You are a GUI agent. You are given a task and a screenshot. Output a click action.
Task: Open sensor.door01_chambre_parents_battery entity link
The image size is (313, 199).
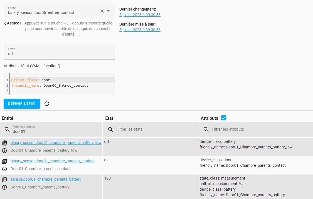(46, 179)
